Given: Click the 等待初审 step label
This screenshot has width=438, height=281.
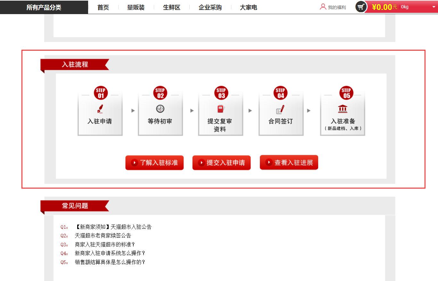Looking at the screenshot, I should pos(160,121).
